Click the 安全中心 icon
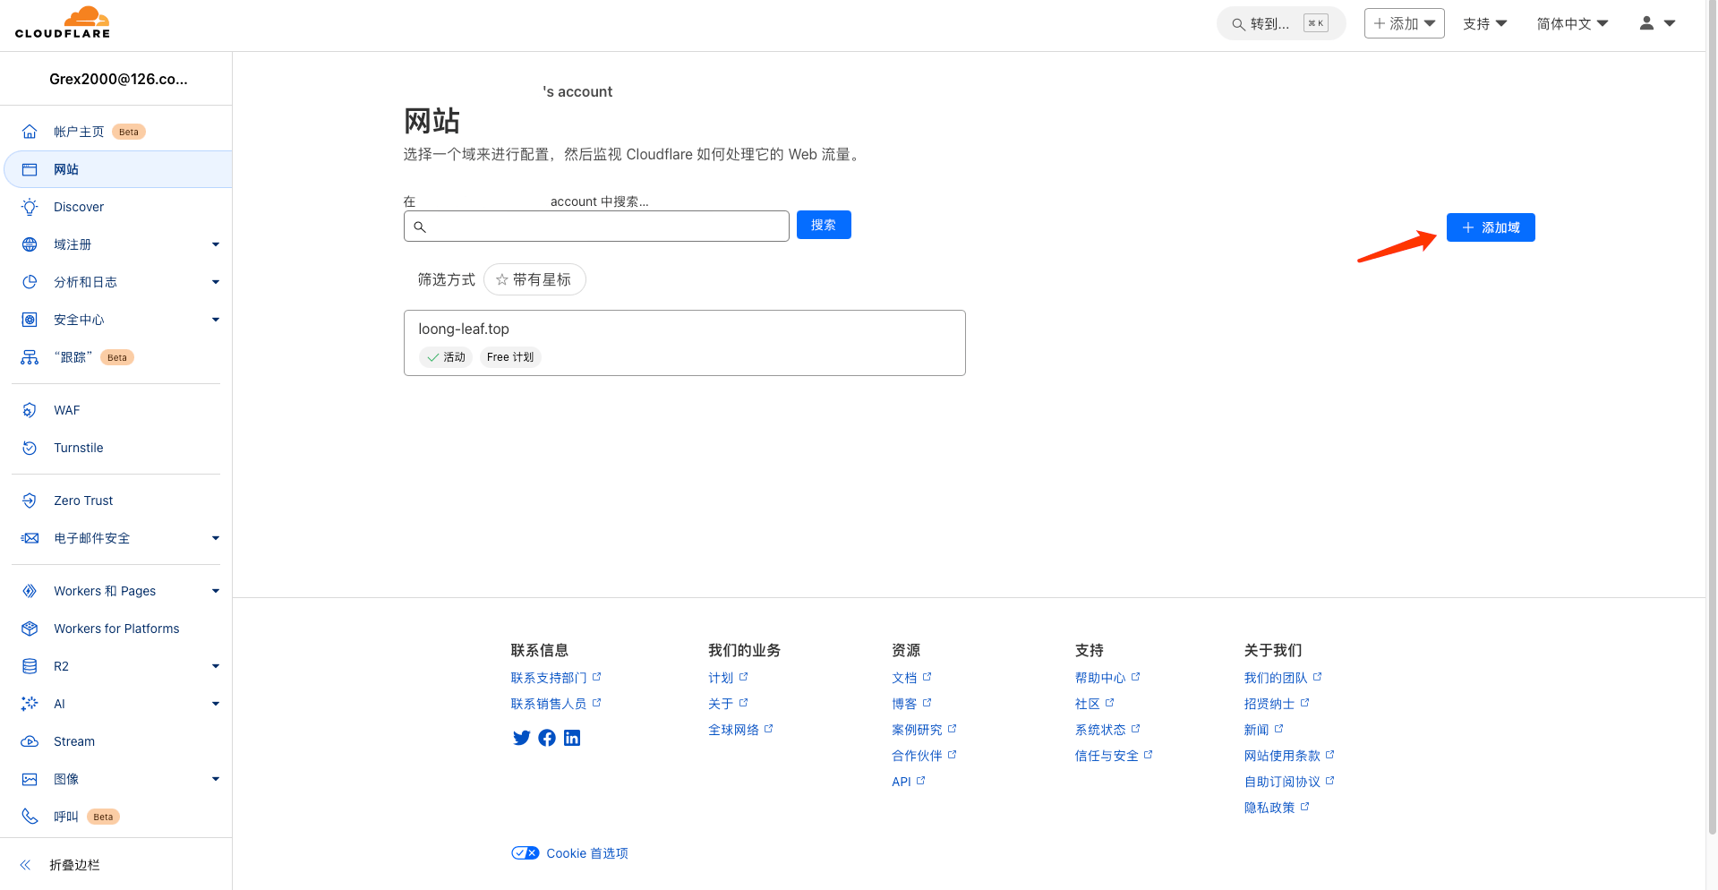Image resolution: width=1718 pixels, height=890 pixels. [x=30, y=320]
